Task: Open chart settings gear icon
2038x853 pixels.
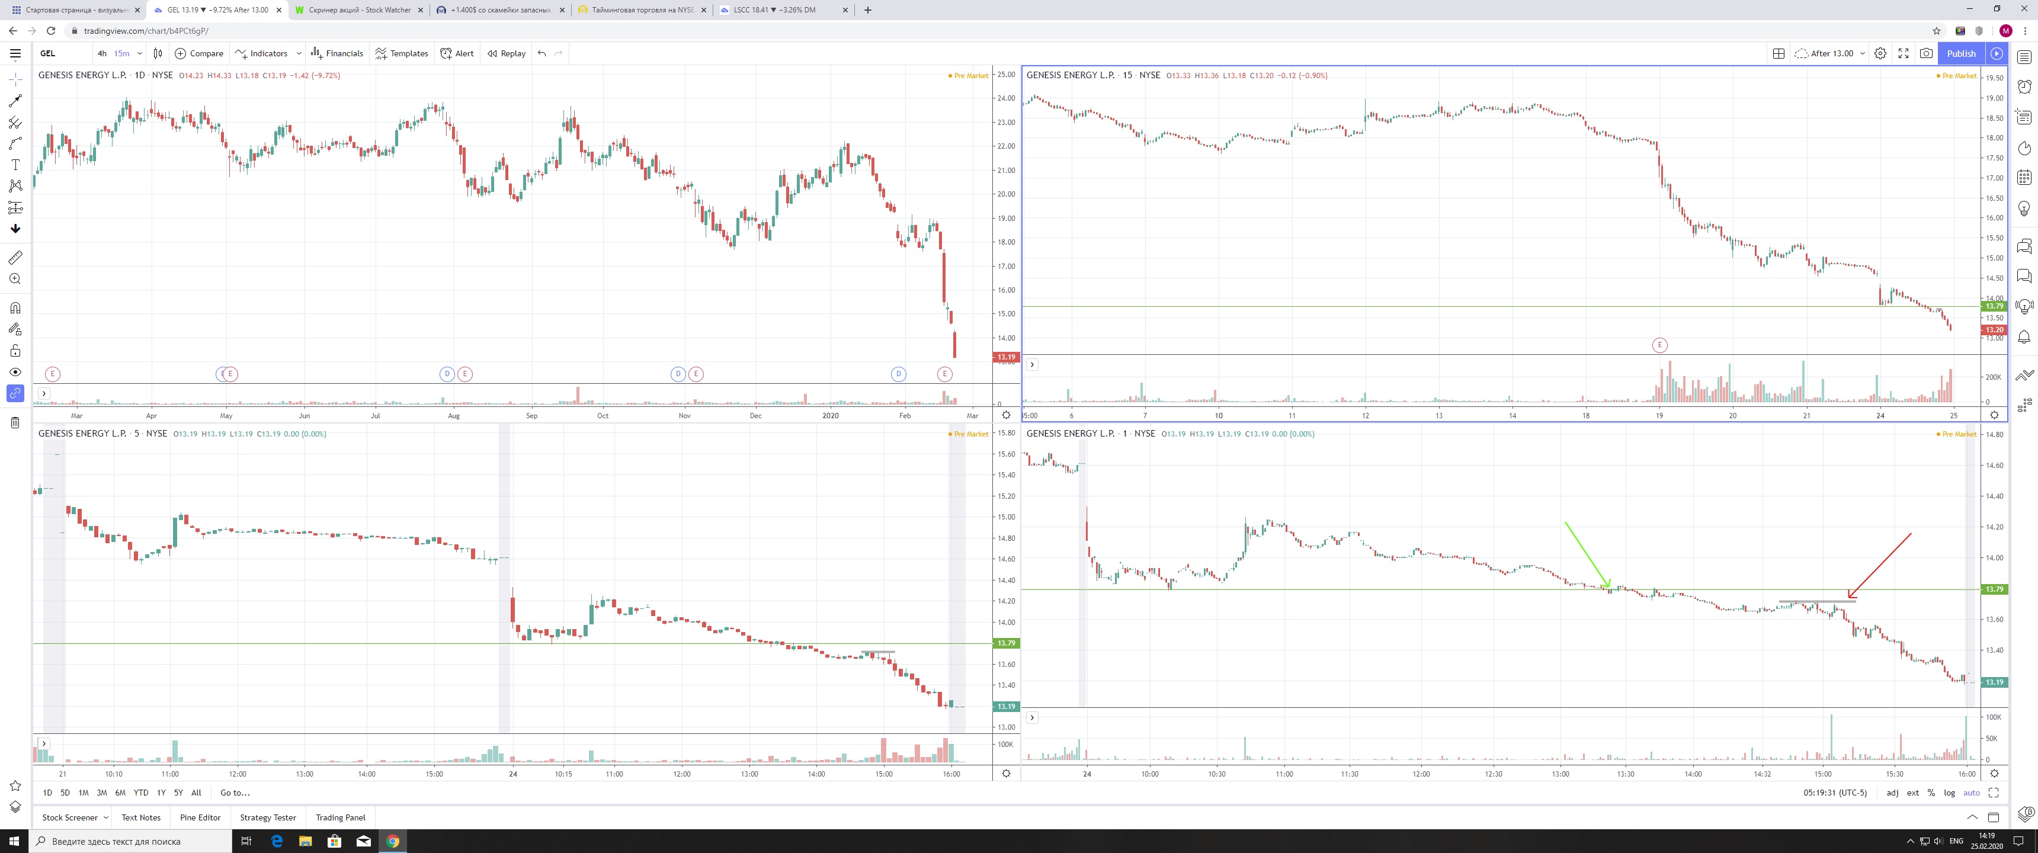Action: 1880,53
